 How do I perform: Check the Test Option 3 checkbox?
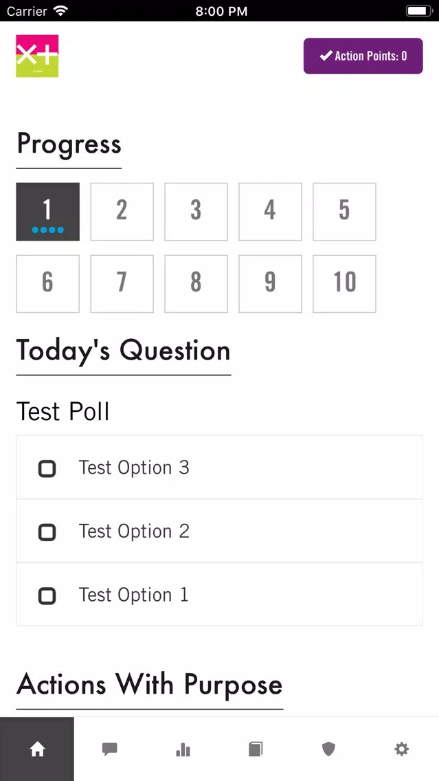[47, 469]
